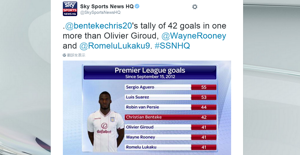300x155 pixels.
Task: Open the Sky Sports News HQ avatar
Action: tap(70, 8)
